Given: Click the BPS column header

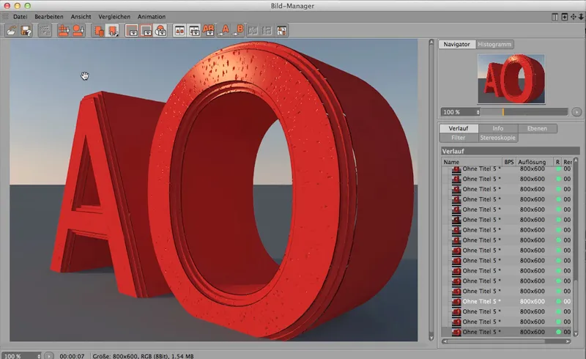Looking at the screenshot, I should [x=508, y=162].
